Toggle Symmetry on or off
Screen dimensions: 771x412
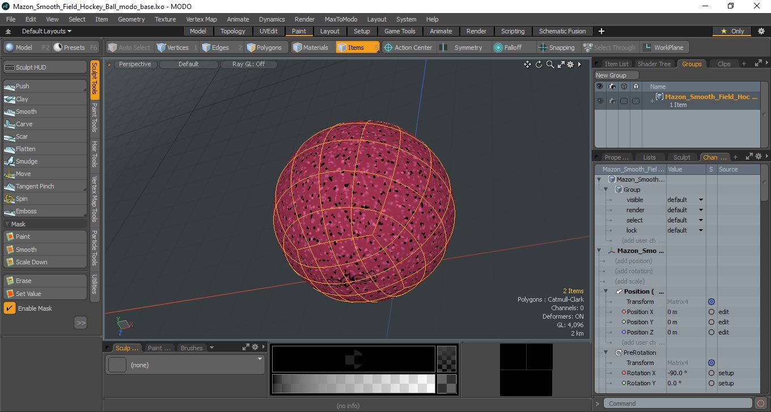click(463, 48)
